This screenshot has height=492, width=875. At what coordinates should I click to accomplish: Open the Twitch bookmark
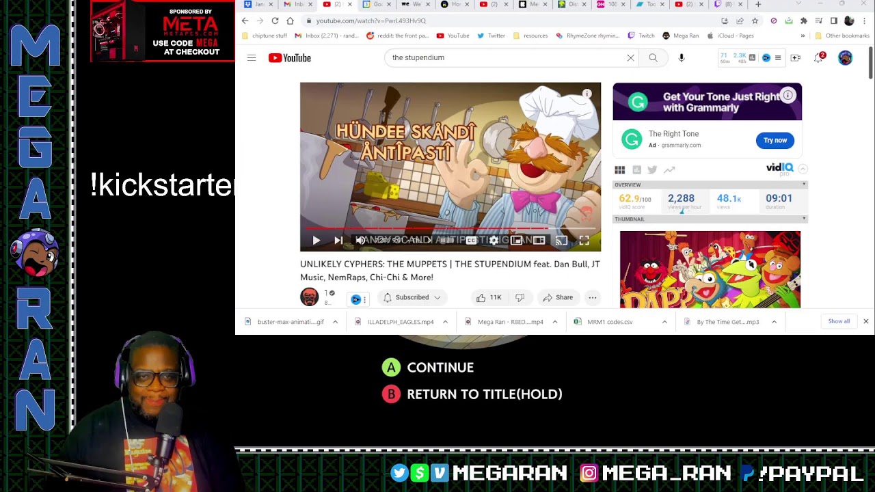point(641,36)
